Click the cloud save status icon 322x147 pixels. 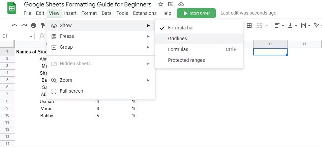point(181,4)
